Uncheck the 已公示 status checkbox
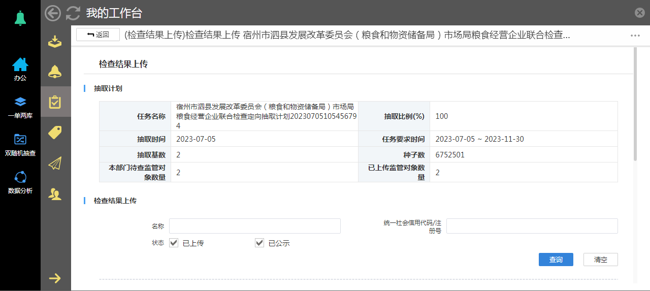 pos(259,243)
